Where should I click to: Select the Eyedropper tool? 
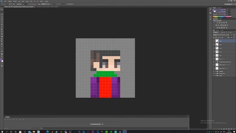click(x=2, y=22)
